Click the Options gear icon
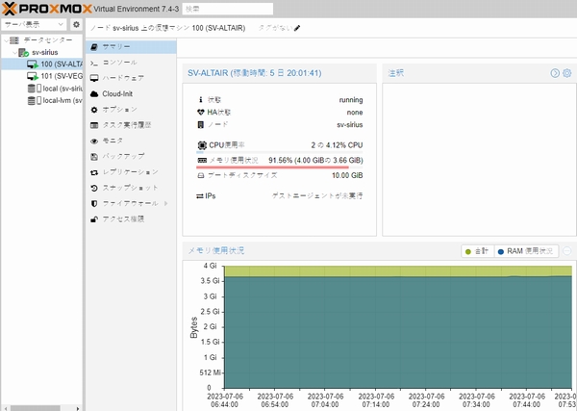The image size is (577, 411). tap(94, 110)
